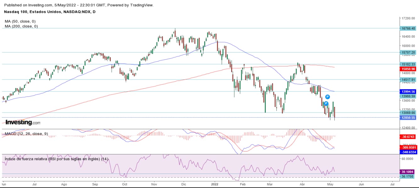Click the 14517.91 price level label

[x=408, y=80]
